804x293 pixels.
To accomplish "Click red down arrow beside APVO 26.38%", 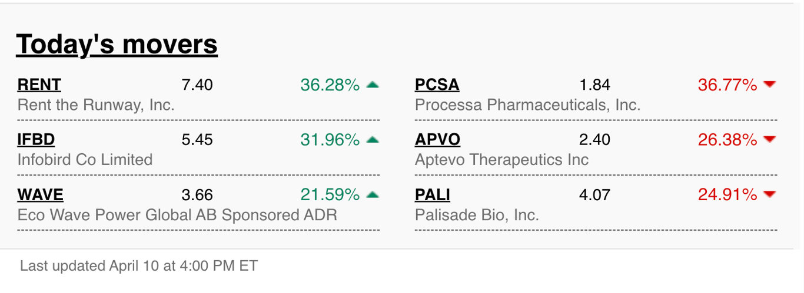I will click(769, 140).
